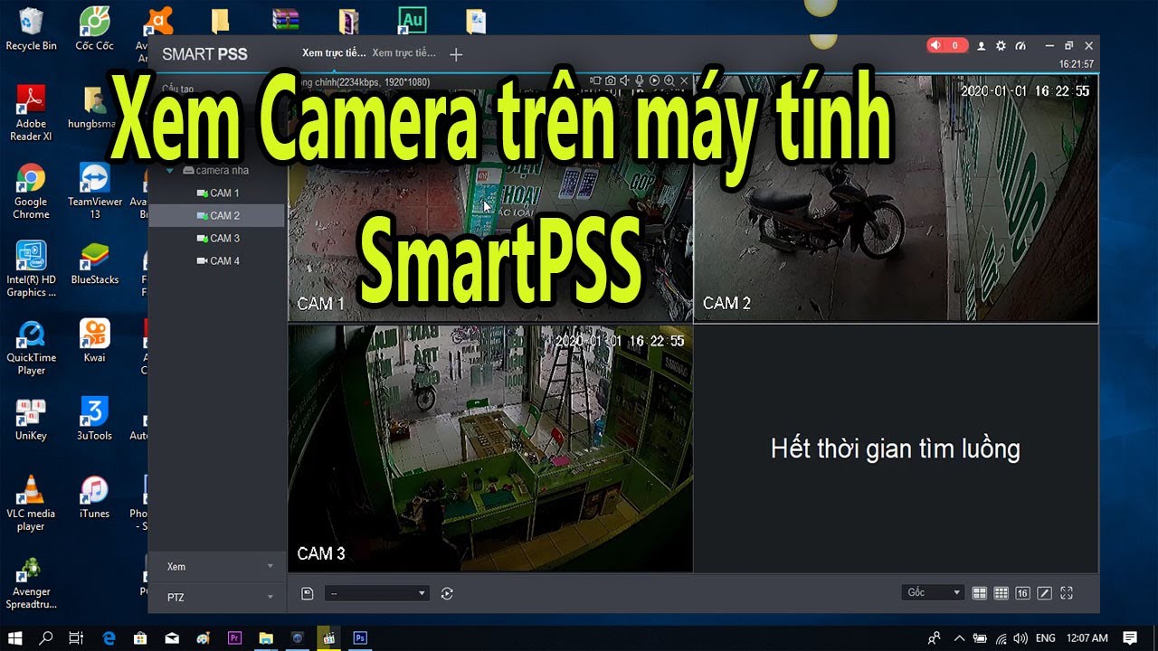Open Intel HD Graphics shortcut
The width and height of the screenshot is (1158, 651).
[31, 269]
